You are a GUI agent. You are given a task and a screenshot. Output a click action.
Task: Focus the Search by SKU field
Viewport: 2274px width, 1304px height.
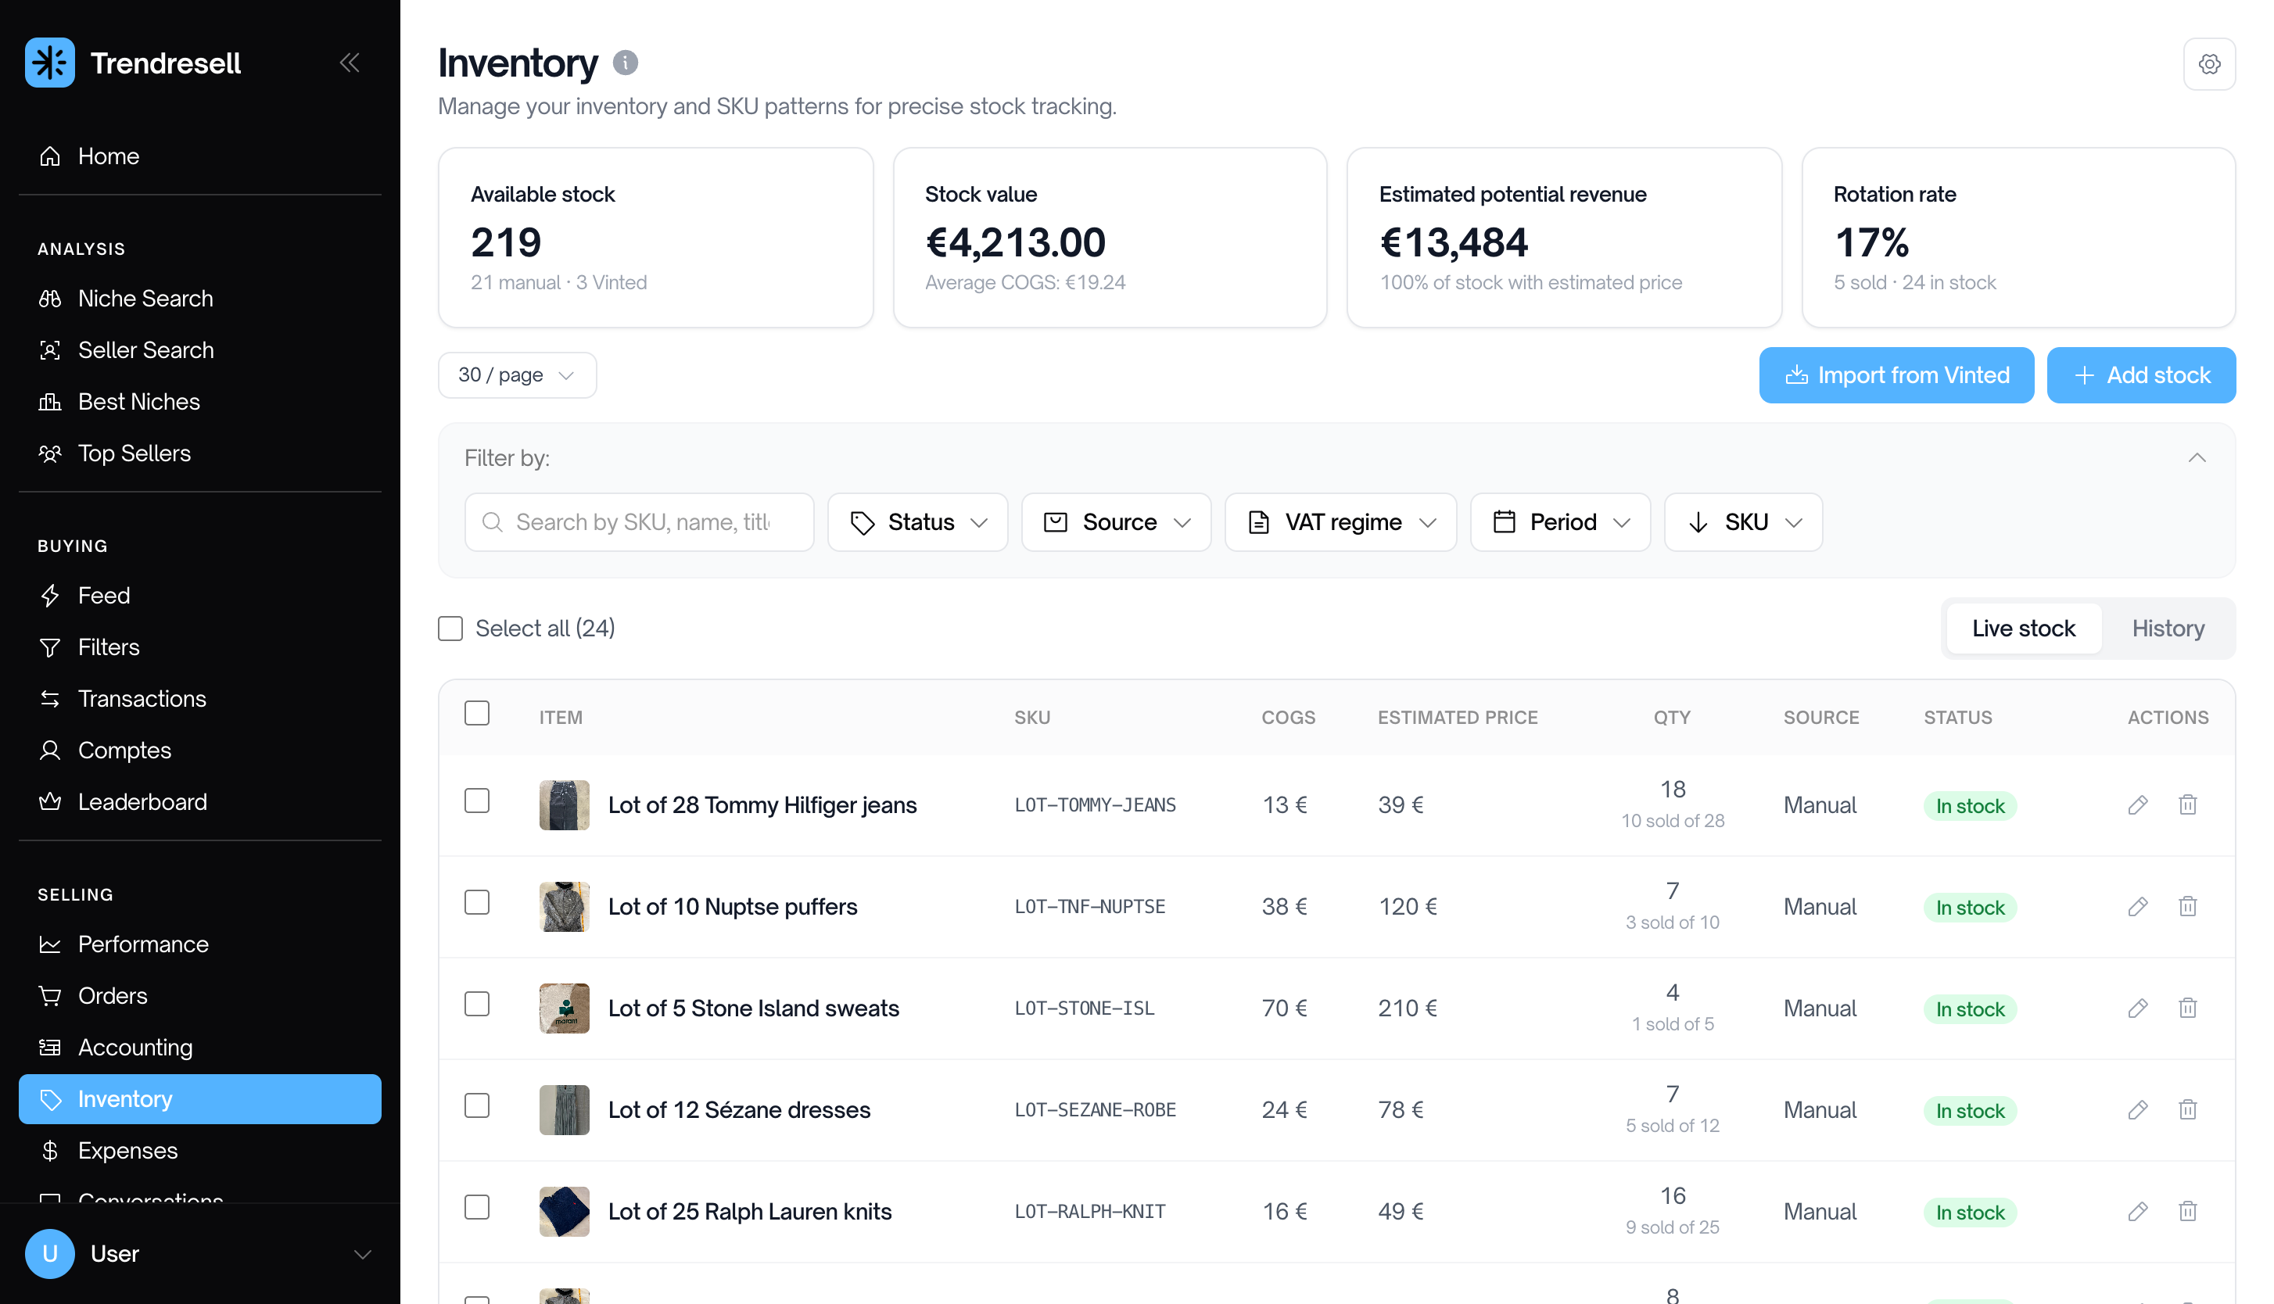639,522
